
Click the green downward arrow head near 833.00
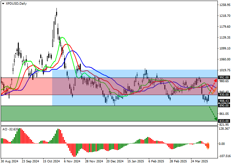coord(215,119)
